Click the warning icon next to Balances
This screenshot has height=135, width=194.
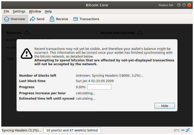(27, 33)
